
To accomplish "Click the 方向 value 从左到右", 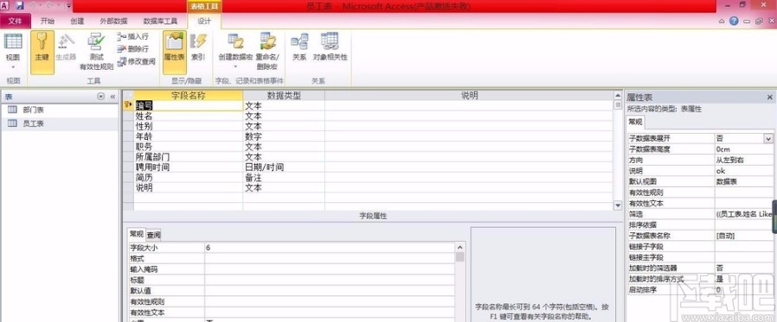I will [744, 161].
